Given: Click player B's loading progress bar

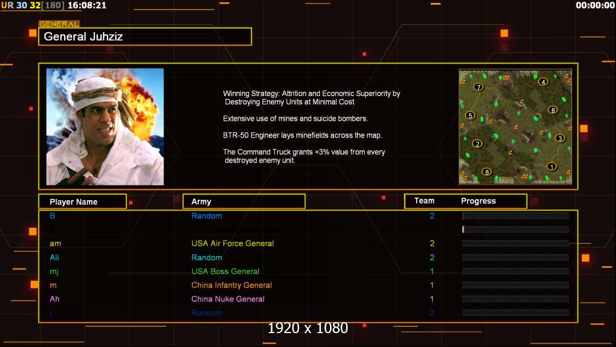Looking at the screenshot, I should 515,215.
